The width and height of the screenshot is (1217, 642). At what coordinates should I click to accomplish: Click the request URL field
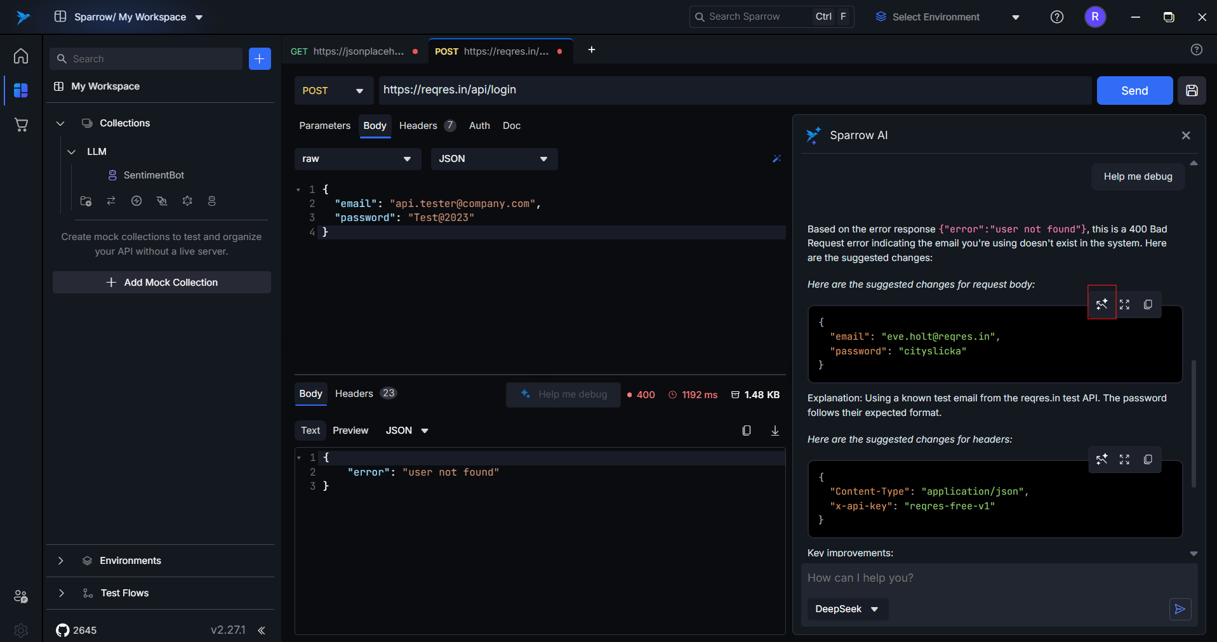pos(735,90)
